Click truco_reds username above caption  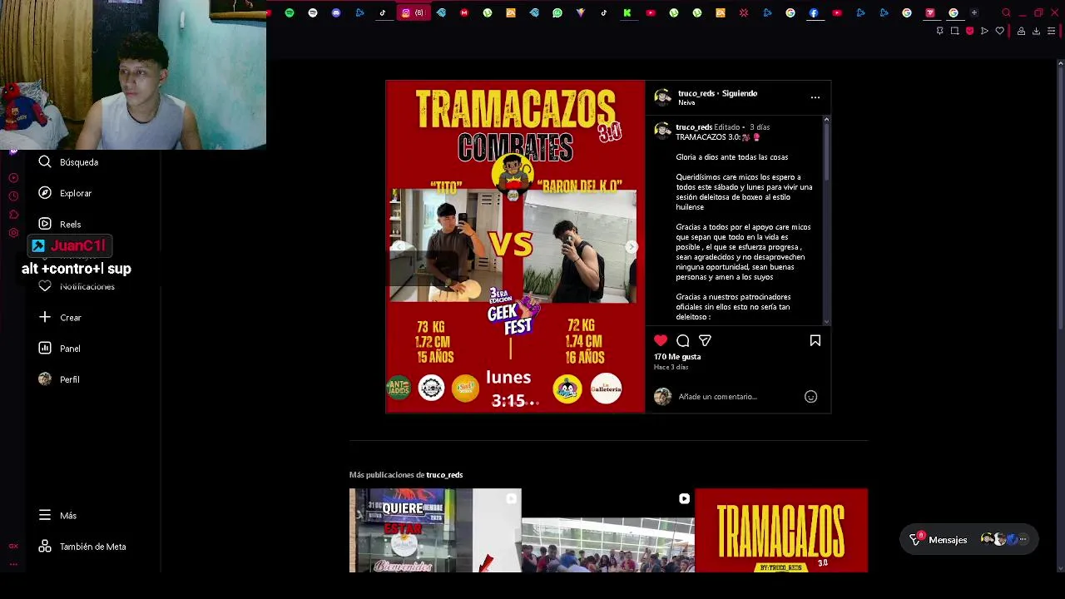pos(694,127)
